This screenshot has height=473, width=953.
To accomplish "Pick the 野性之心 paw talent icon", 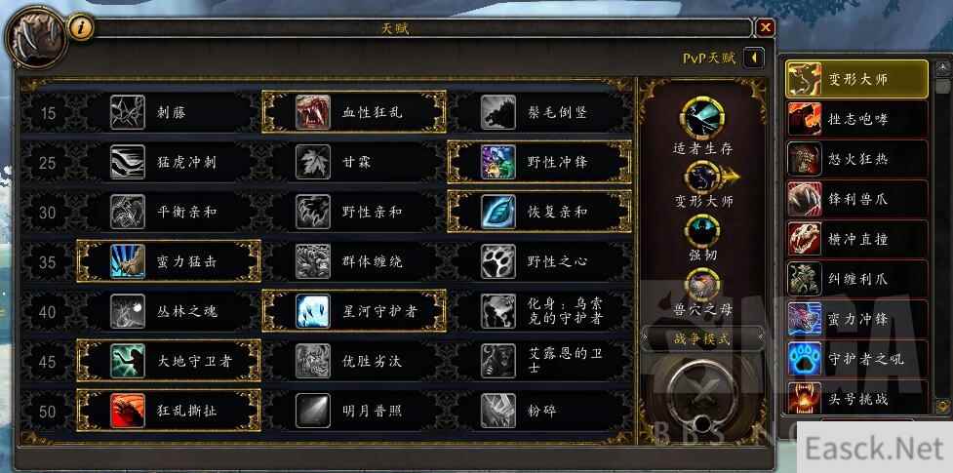I will coord(498,261).
